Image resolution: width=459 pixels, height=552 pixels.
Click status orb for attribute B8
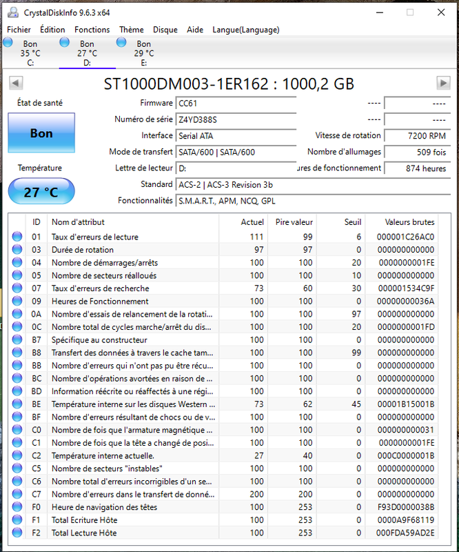click(17, 353)
